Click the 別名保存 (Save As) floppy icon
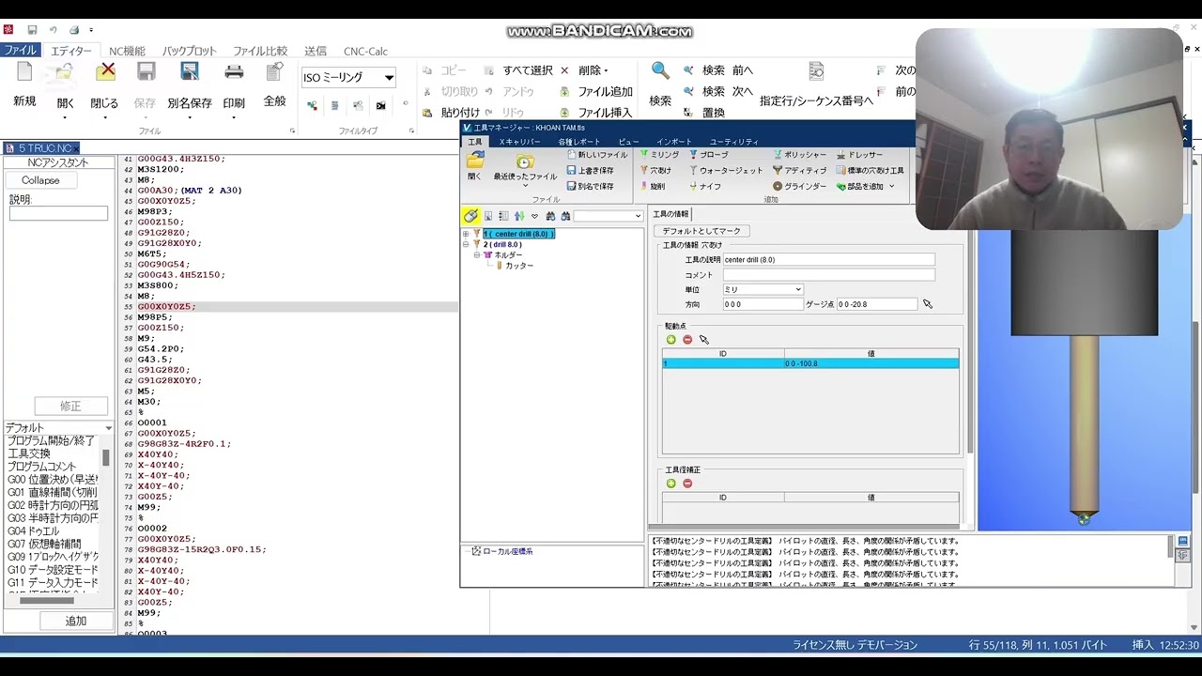 tap(190, 72)
